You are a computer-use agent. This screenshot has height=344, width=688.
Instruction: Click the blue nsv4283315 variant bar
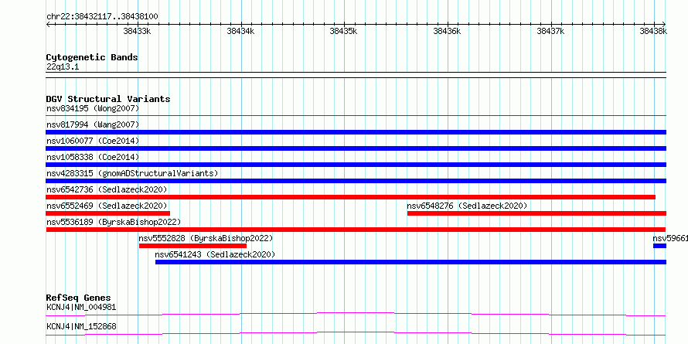pos(356,181)
